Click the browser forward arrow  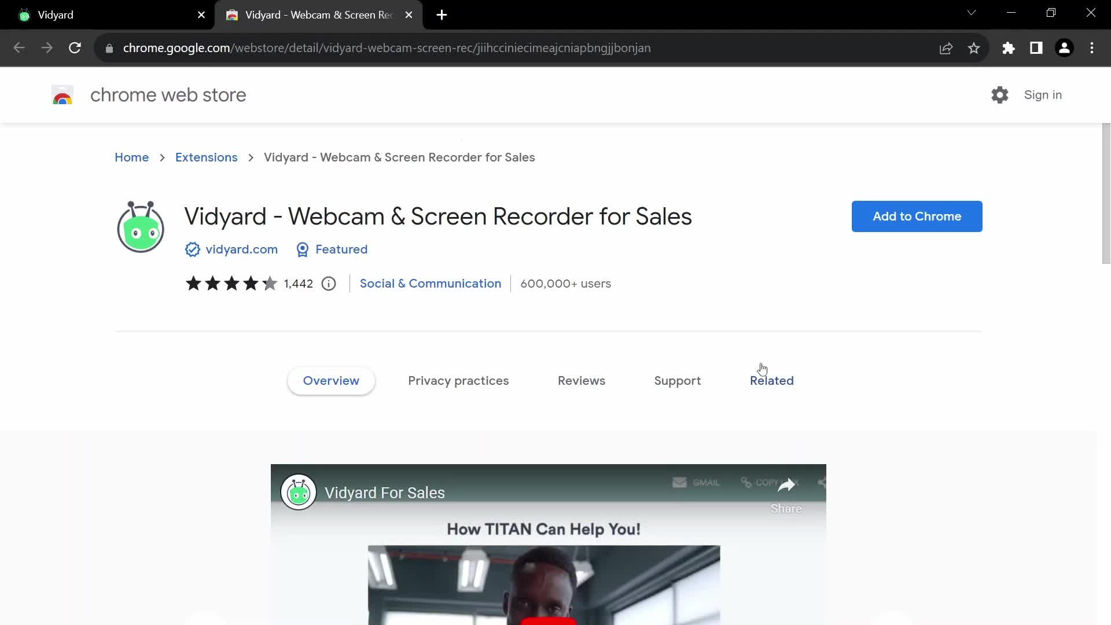click(47, 48)
